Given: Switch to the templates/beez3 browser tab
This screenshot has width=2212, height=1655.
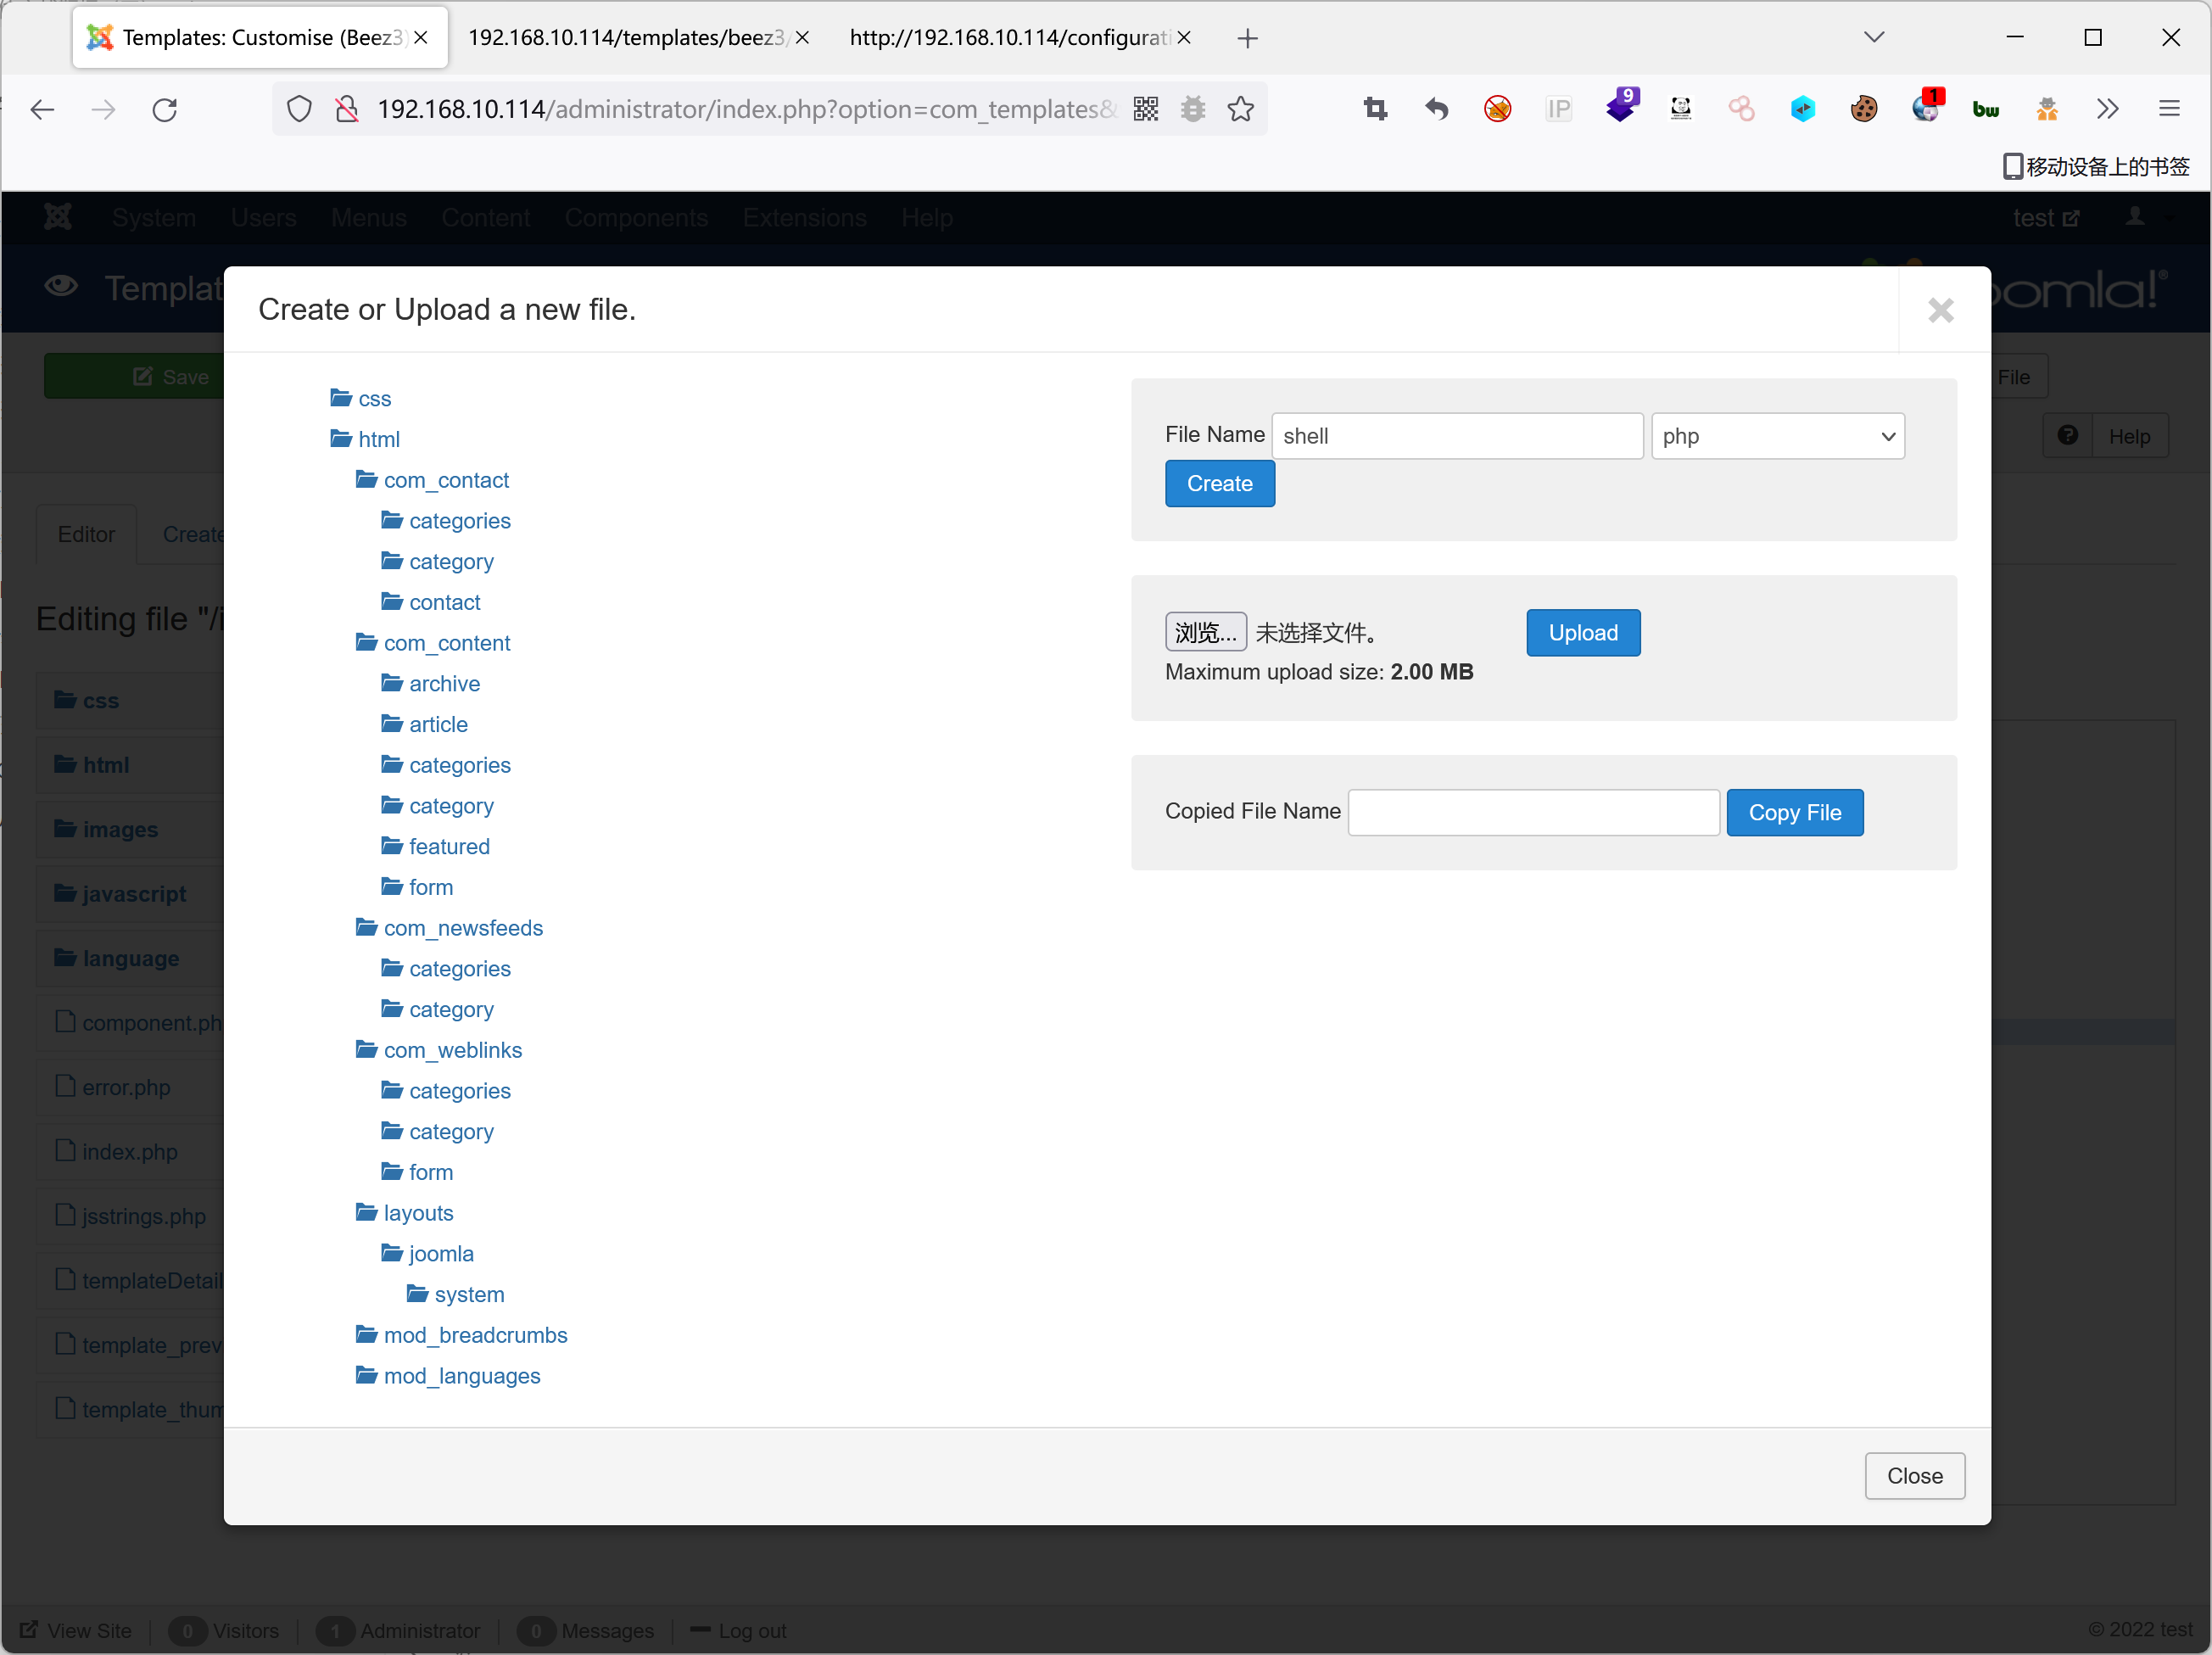Looking at the screenshot, I should pyautogui.click(x=625, y=37).
